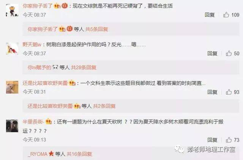The height and width of the screenshot is (160, 243).
Task: Reply to 野天鹅w's comment about 树刷白漆
Action: 212,53
